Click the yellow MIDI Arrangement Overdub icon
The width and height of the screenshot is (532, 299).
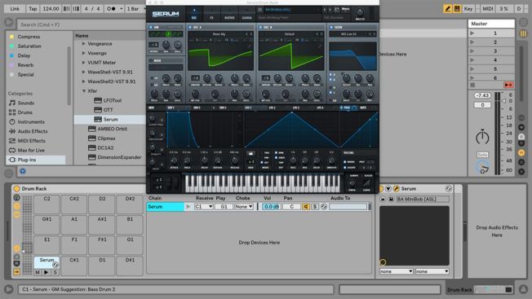tap(457, 9)
